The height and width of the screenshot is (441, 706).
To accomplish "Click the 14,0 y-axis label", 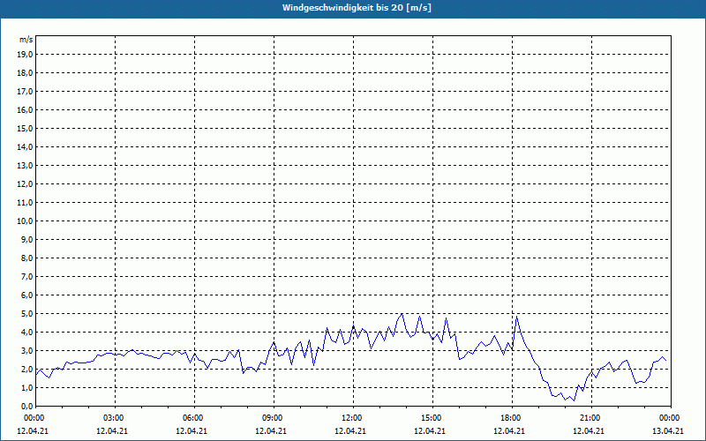I will 26,146.
